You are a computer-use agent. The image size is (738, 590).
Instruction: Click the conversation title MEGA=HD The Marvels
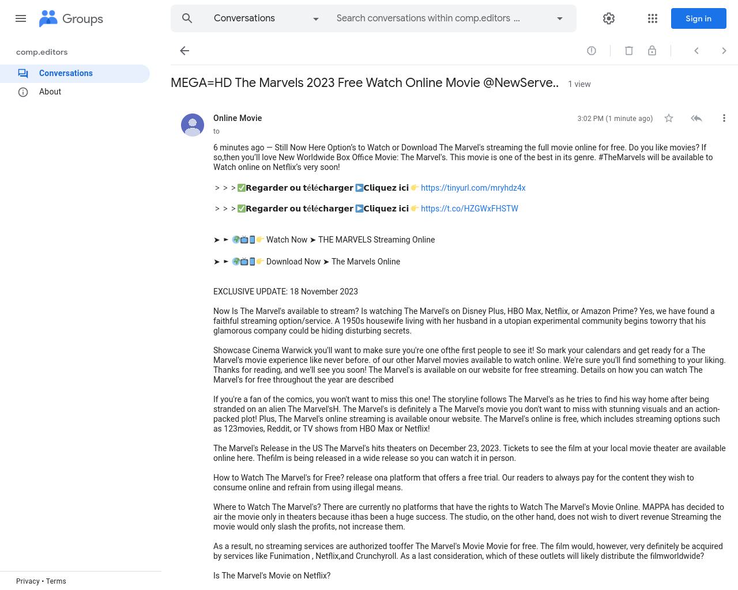pos(364,83)
